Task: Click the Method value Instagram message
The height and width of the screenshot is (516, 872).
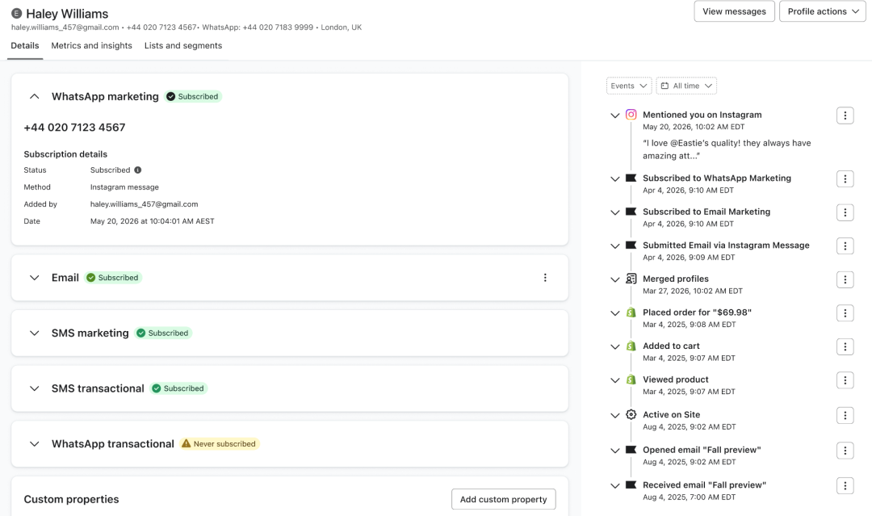Action: [x=124, y=187]
